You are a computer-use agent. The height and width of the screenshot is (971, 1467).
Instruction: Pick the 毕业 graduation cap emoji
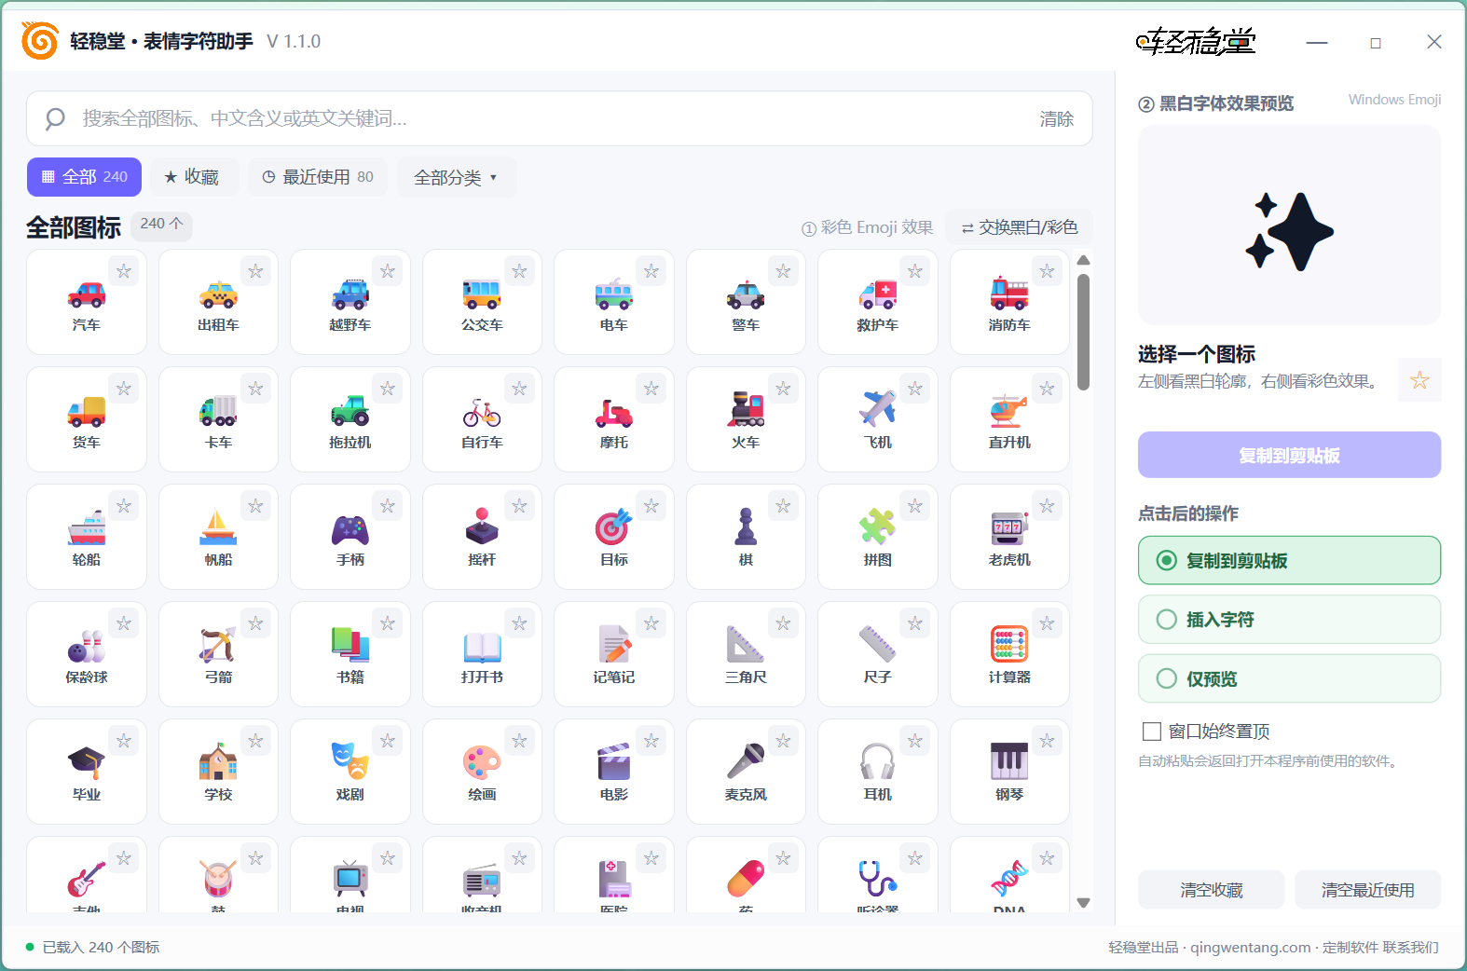coord(87,772)
